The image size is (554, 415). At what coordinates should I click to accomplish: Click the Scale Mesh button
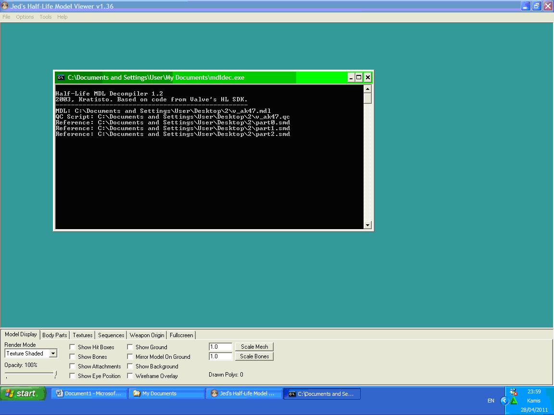click(254, 347)
